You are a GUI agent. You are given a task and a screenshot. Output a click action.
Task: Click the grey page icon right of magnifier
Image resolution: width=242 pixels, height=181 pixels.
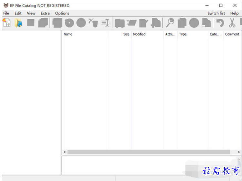182,23
